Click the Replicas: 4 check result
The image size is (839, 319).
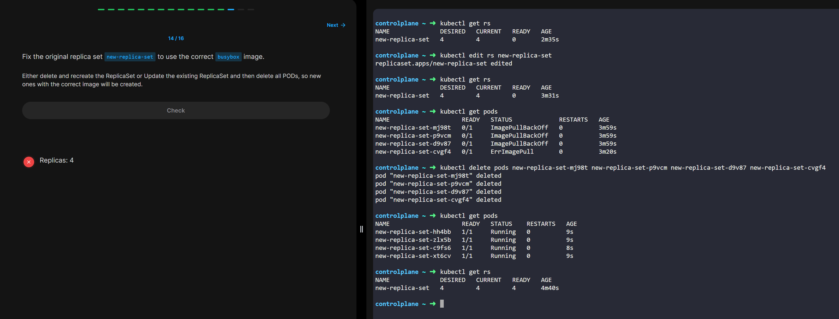56,160
